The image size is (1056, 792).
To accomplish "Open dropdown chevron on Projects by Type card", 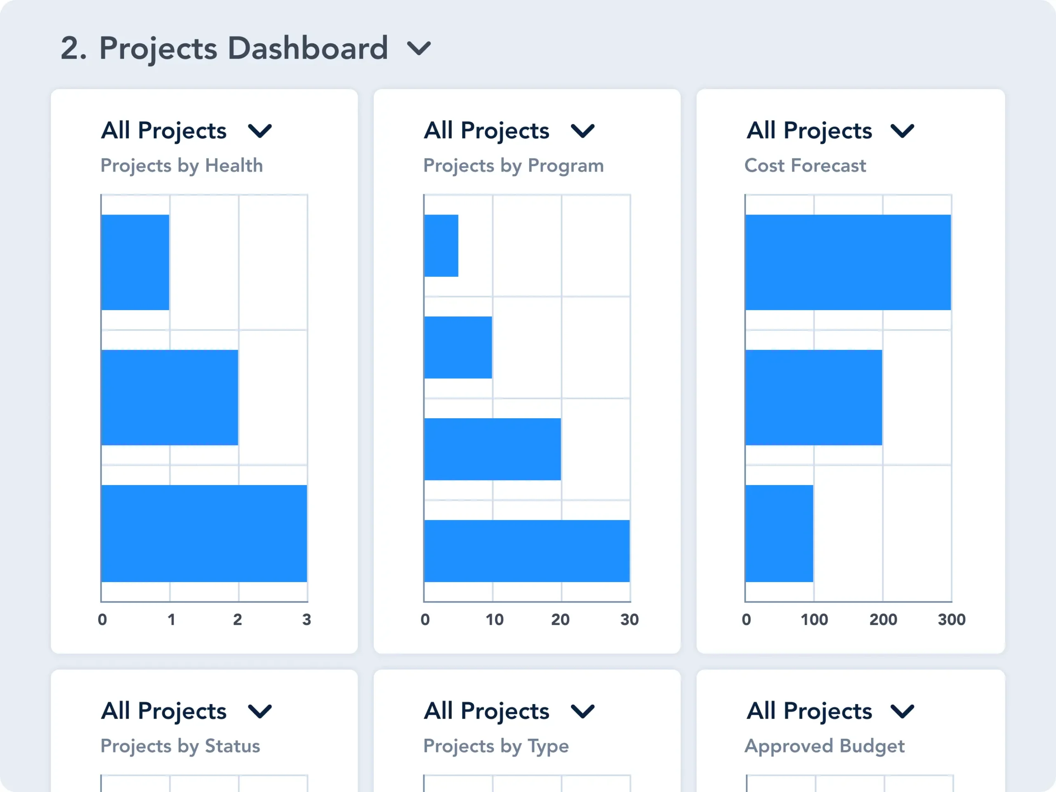I will pyautogui.click(x=583, y=711).
